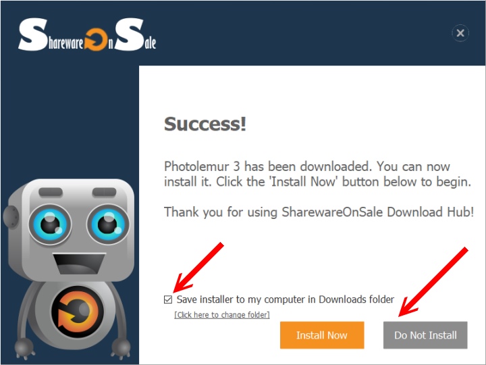Viewport: 486px width, 365px height.
Task: Click the robot's side ear knob
Action: pos(11,217)
